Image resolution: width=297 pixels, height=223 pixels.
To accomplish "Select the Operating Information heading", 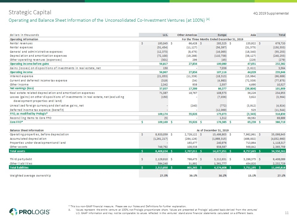I will (24, 39).
